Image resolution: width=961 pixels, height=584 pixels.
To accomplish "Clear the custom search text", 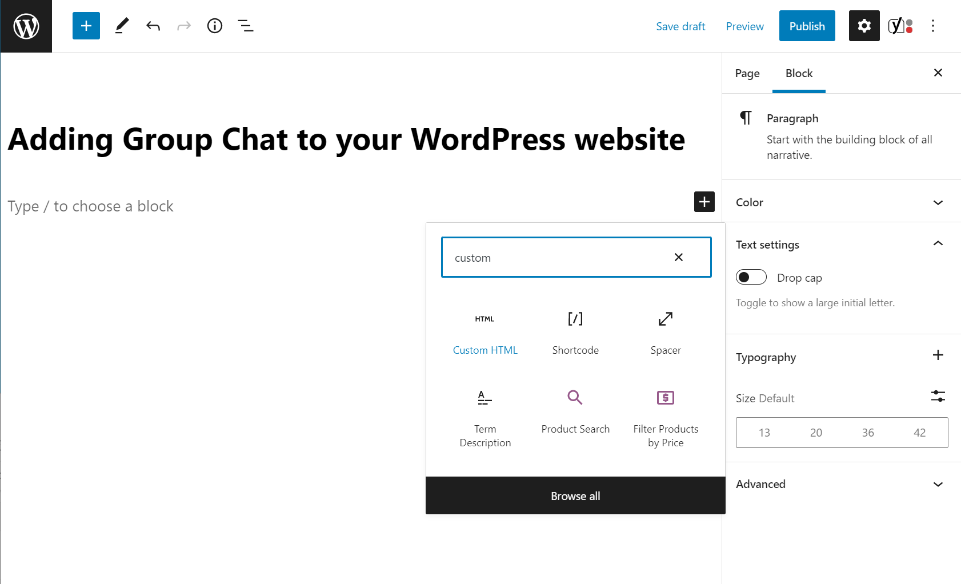I will coord(679,257).
